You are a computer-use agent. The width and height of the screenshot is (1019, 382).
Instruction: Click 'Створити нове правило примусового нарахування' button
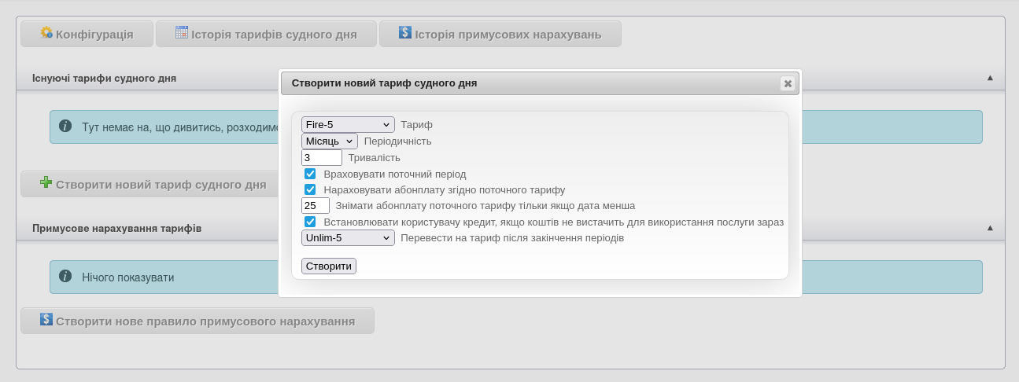pos(197,321)
